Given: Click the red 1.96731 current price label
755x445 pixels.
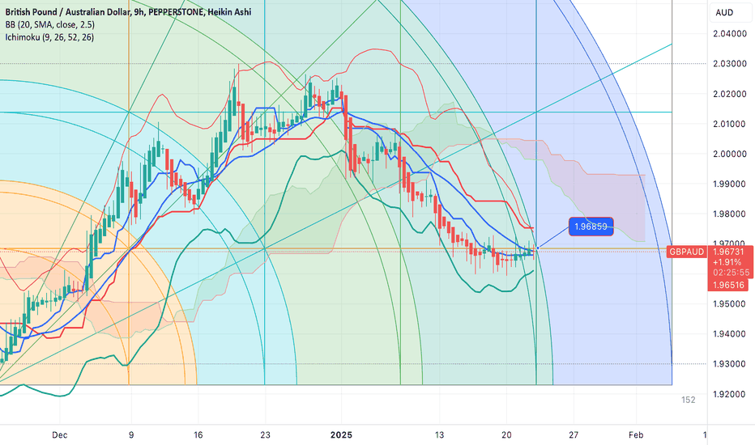Looking at the screenshot, I should [x=729, y=252].
